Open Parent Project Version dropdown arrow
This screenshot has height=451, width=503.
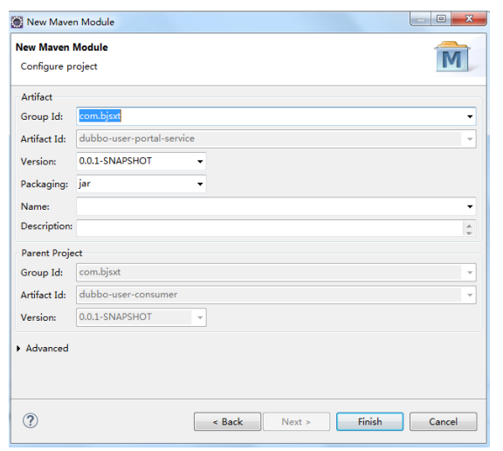click(x=200, y=317)
